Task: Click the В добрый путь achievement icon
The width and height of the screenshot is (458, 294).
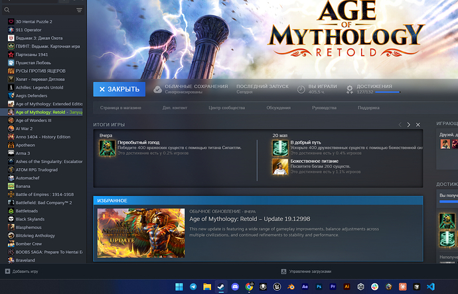Action: coord(280,148)
